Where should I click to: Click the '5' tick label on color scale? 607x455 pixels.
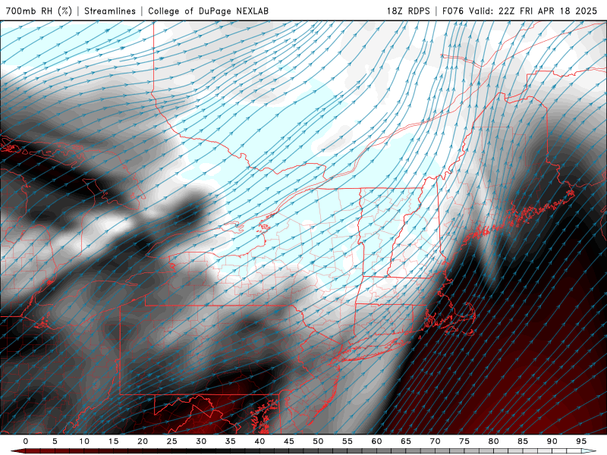[x=55, y=441]
